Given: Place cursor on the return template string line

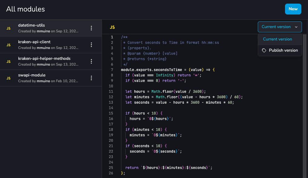Looking at the screenshot, I should tap(169, 168).
